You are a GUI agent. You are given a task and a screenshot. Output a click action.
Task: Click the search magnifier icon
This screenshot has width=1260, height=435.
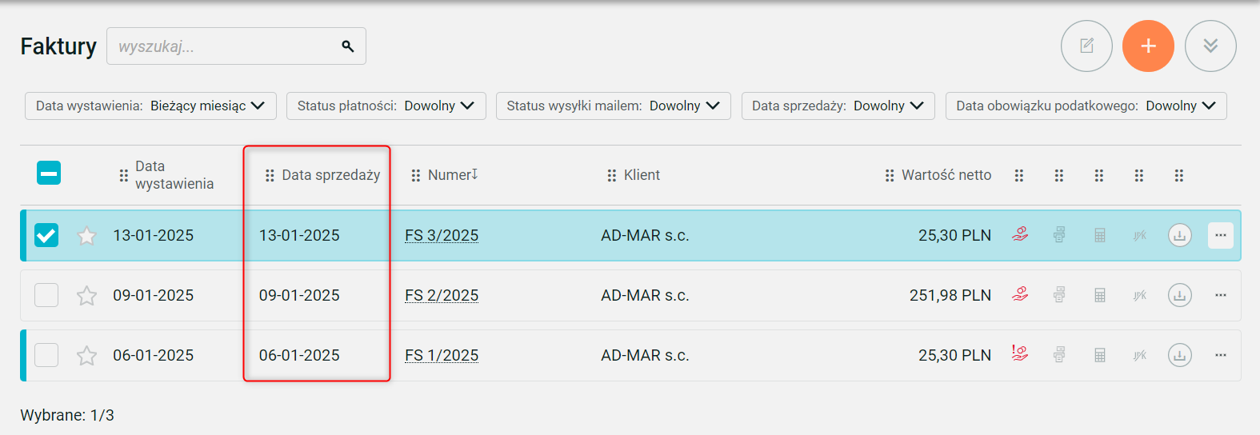[x=348, y=46]
